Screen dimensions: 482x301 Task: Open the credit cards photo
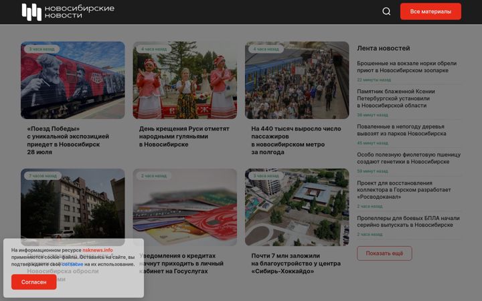click(x=185, y=207)
